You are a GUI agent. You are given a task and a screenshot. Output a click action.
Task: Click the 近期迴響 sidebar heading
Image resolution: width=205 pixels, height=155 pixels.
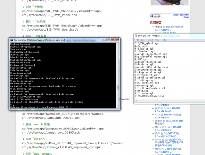[x=156, y=22]
